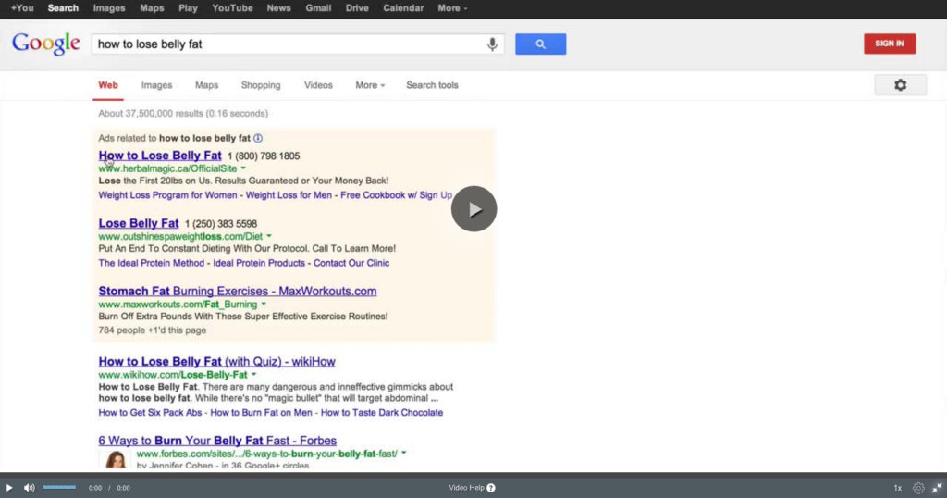Open The Ideal Protein Method link

[152, 263]
